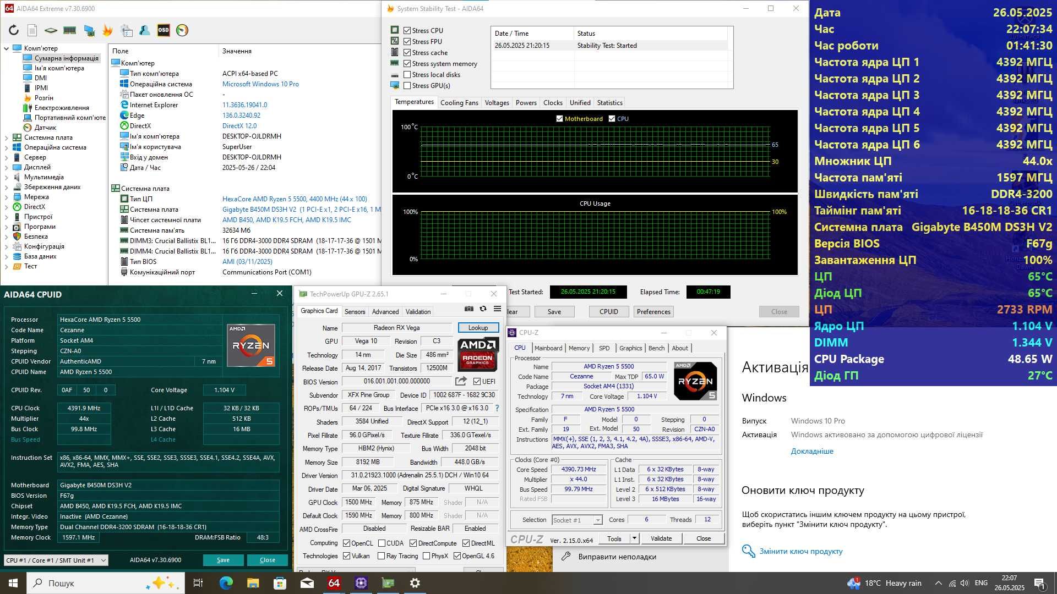Click the Microsoft Windows 10 Pro value link
This screenshot has width=1057, height=594.
tap(260, 84)
